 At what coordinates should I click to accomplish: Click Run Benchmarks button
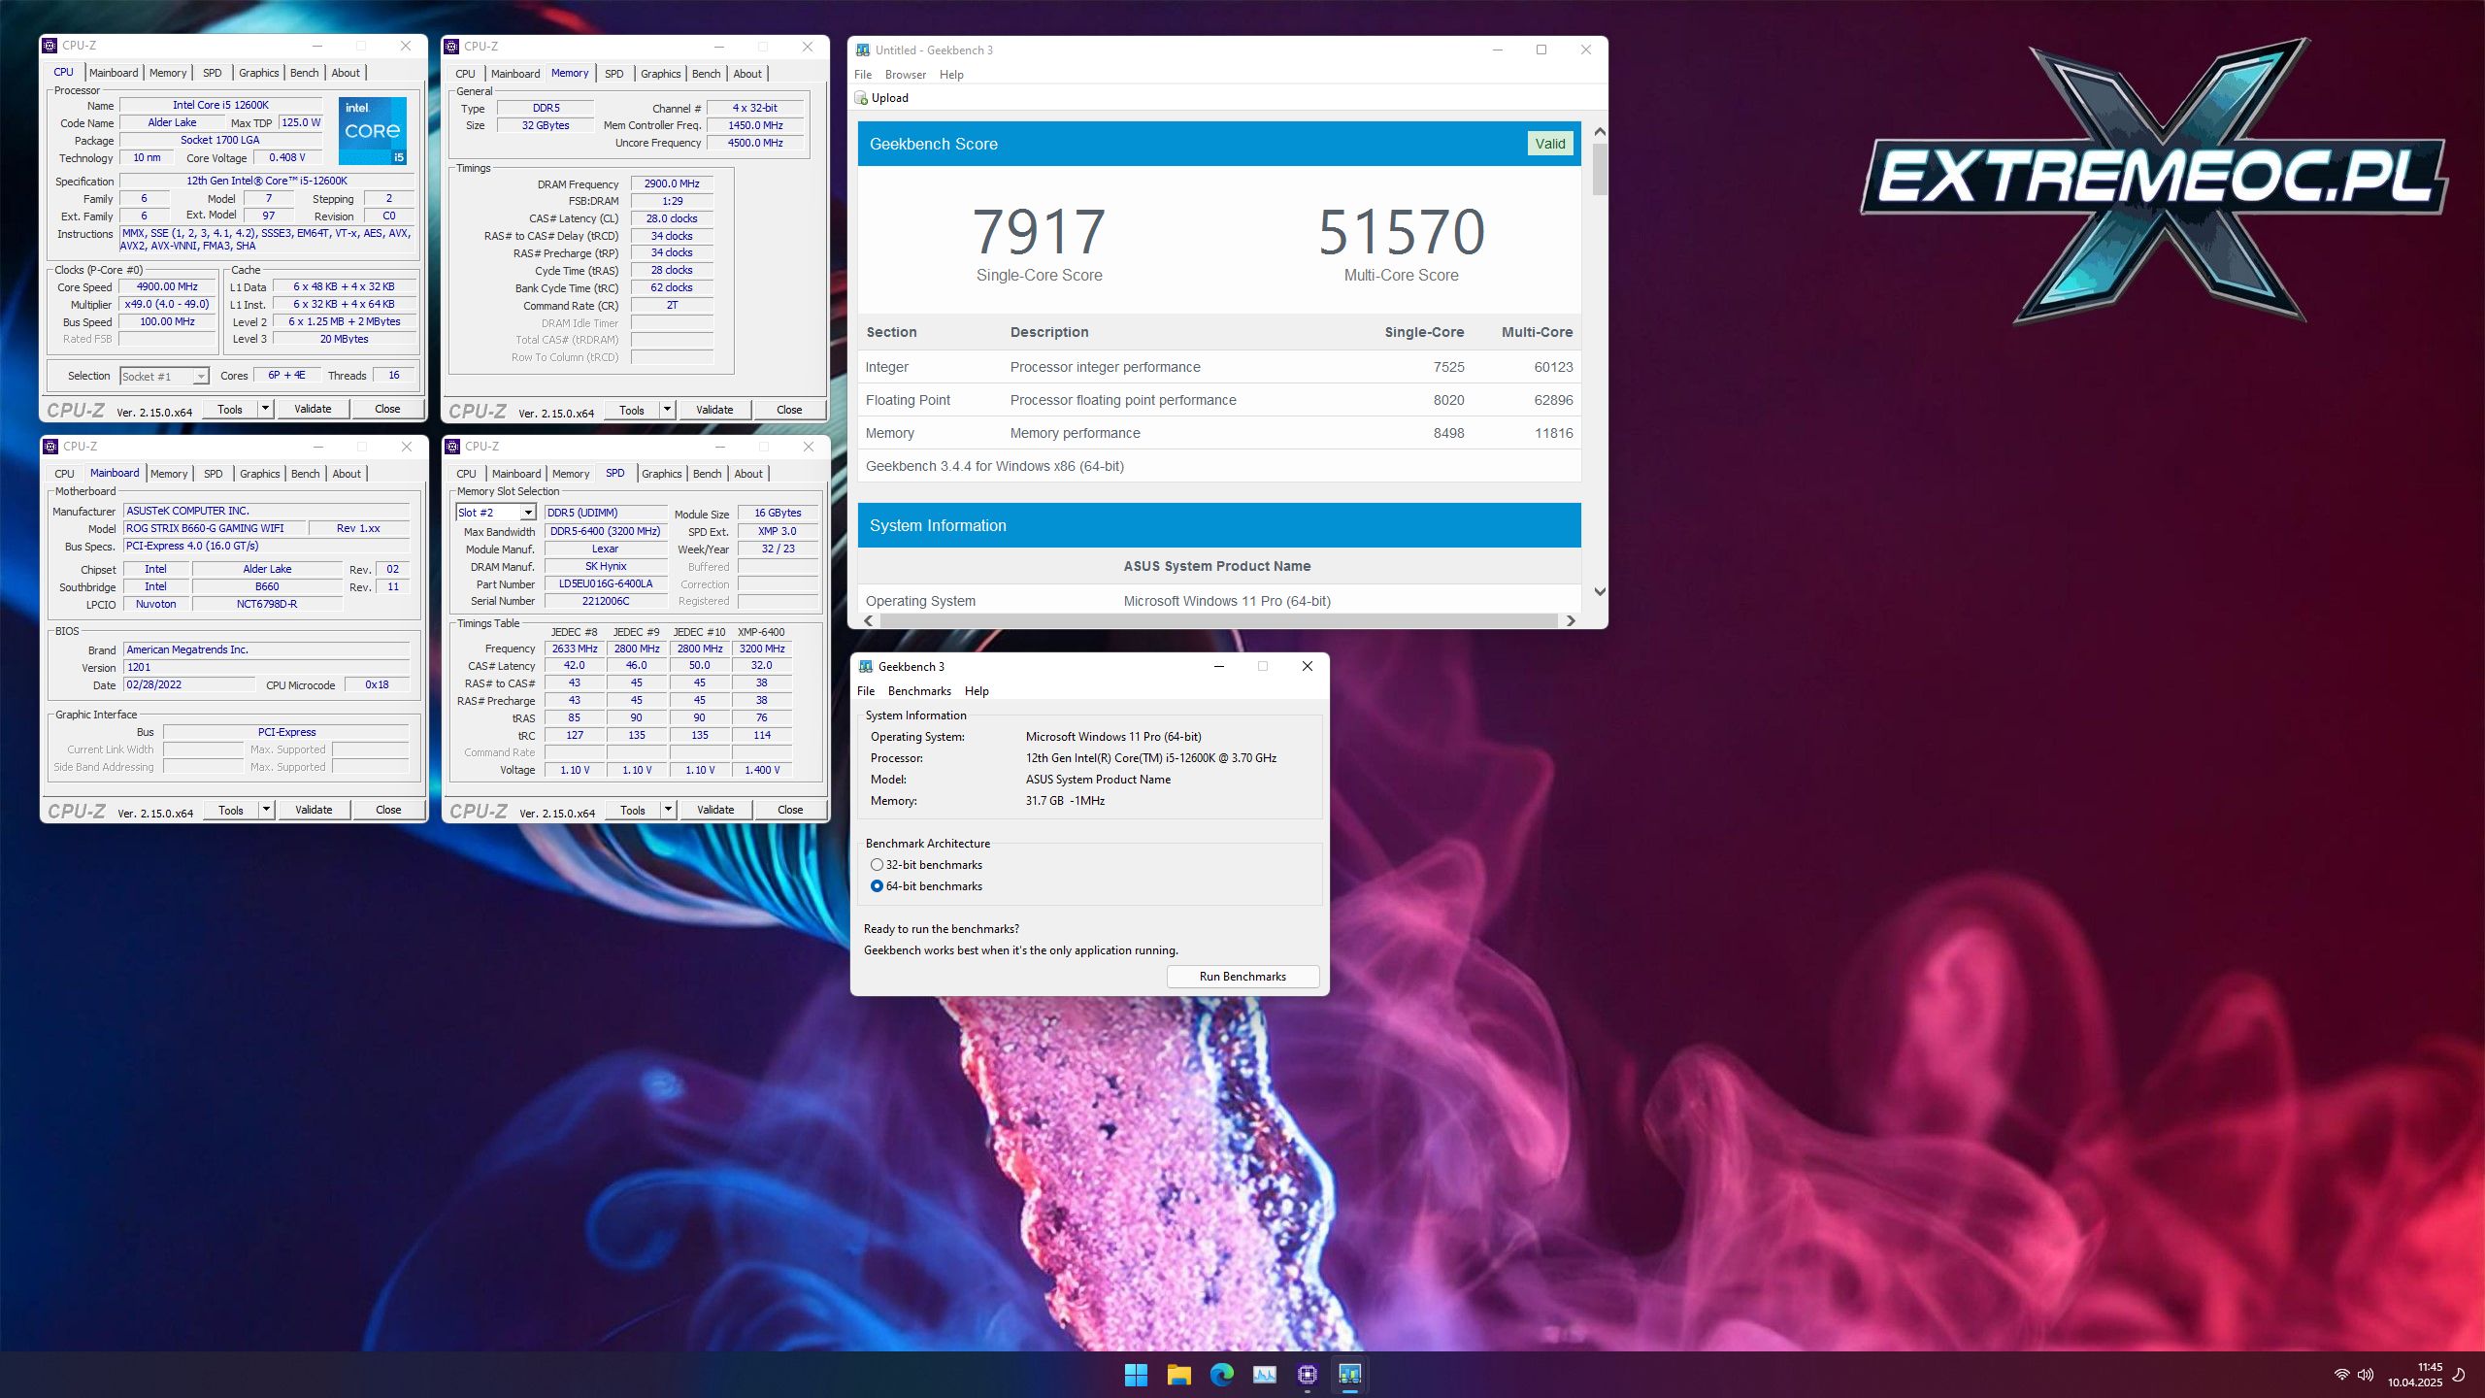1242,977
